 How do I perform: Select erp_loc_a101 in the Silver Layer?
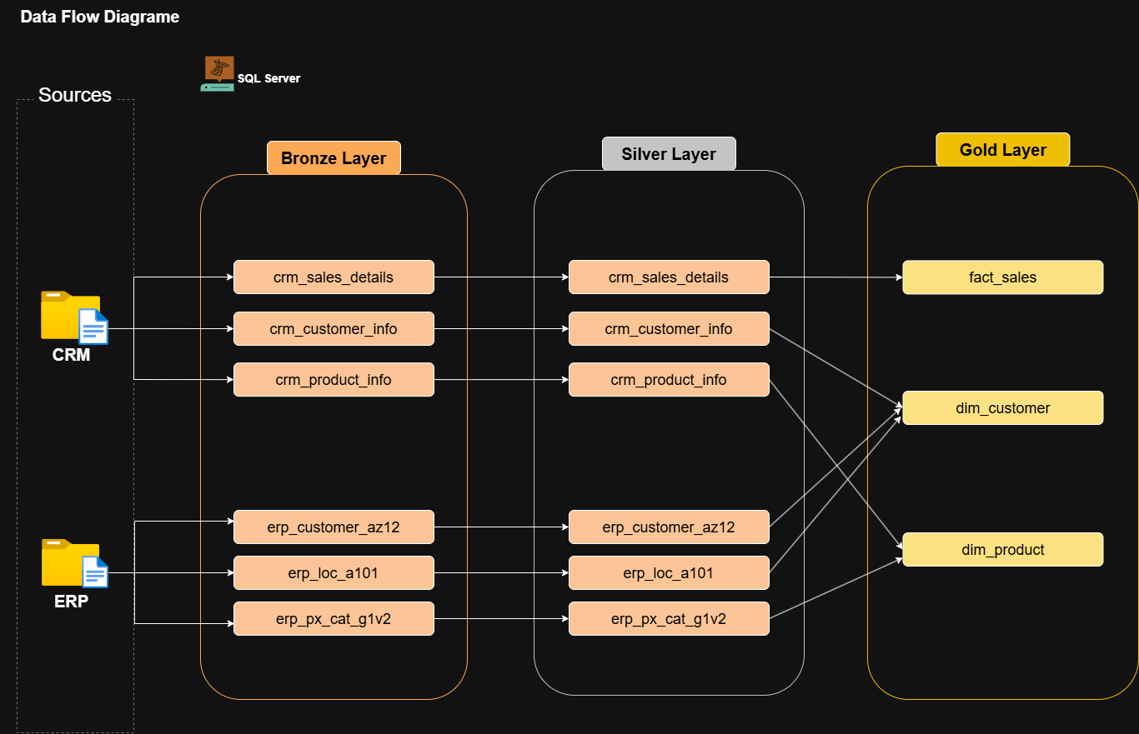click(668, 572)
